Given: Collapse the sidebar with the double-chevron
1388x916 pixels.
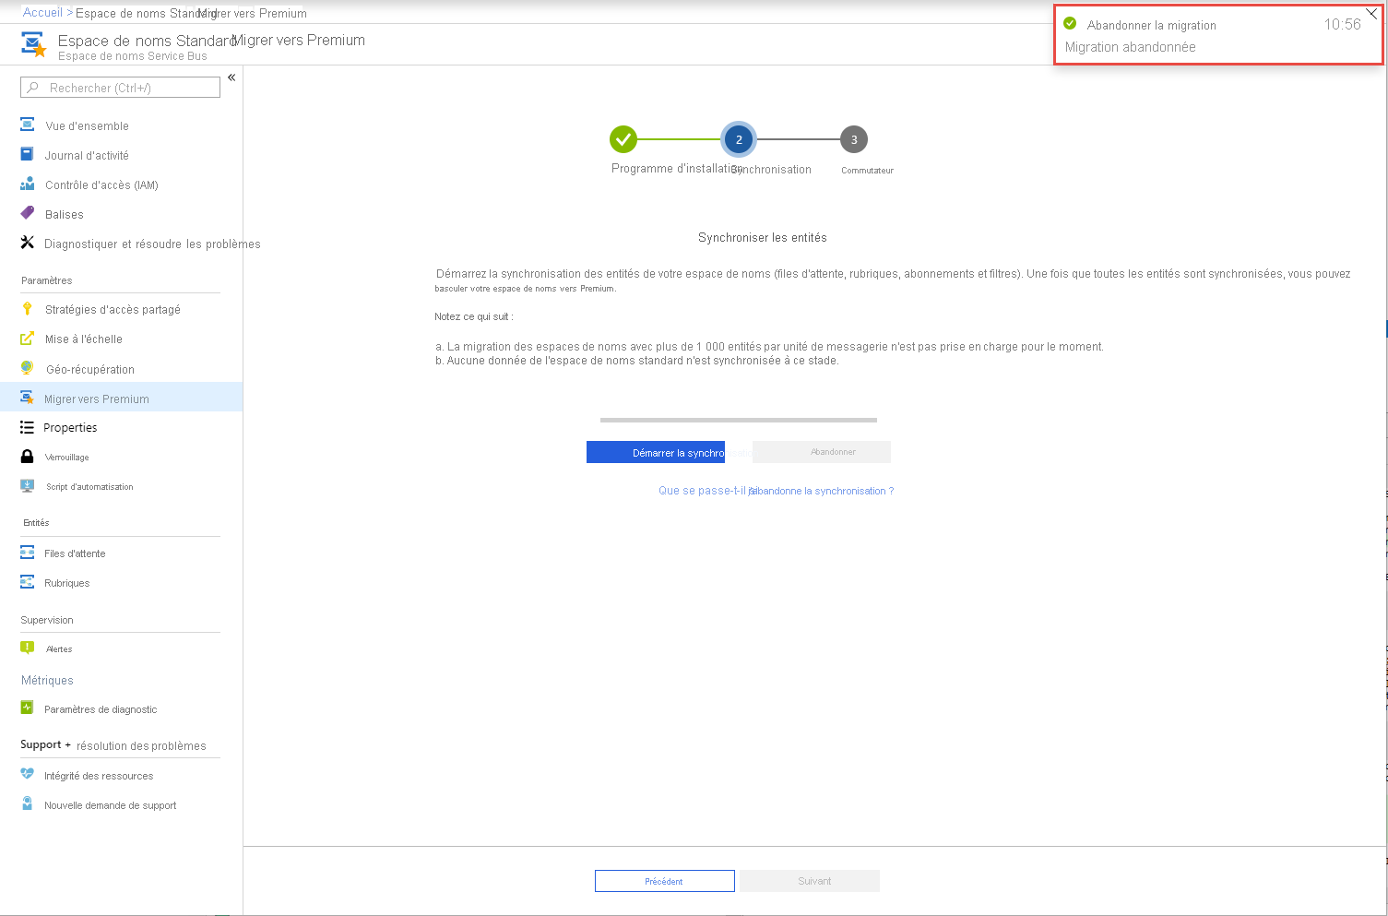Looking at the screenshot, I should (x=231, y=77).
